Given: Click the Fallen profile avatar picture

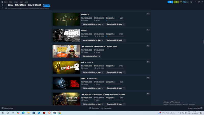Looking at the screenshot, I should pyautogui.click(x=181, y=2).
